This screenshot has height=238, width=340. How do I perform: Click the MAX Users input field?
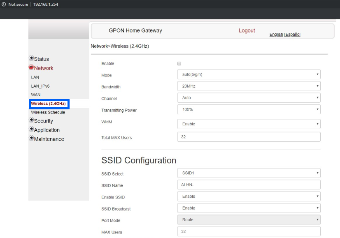click(x=249, y=231)
